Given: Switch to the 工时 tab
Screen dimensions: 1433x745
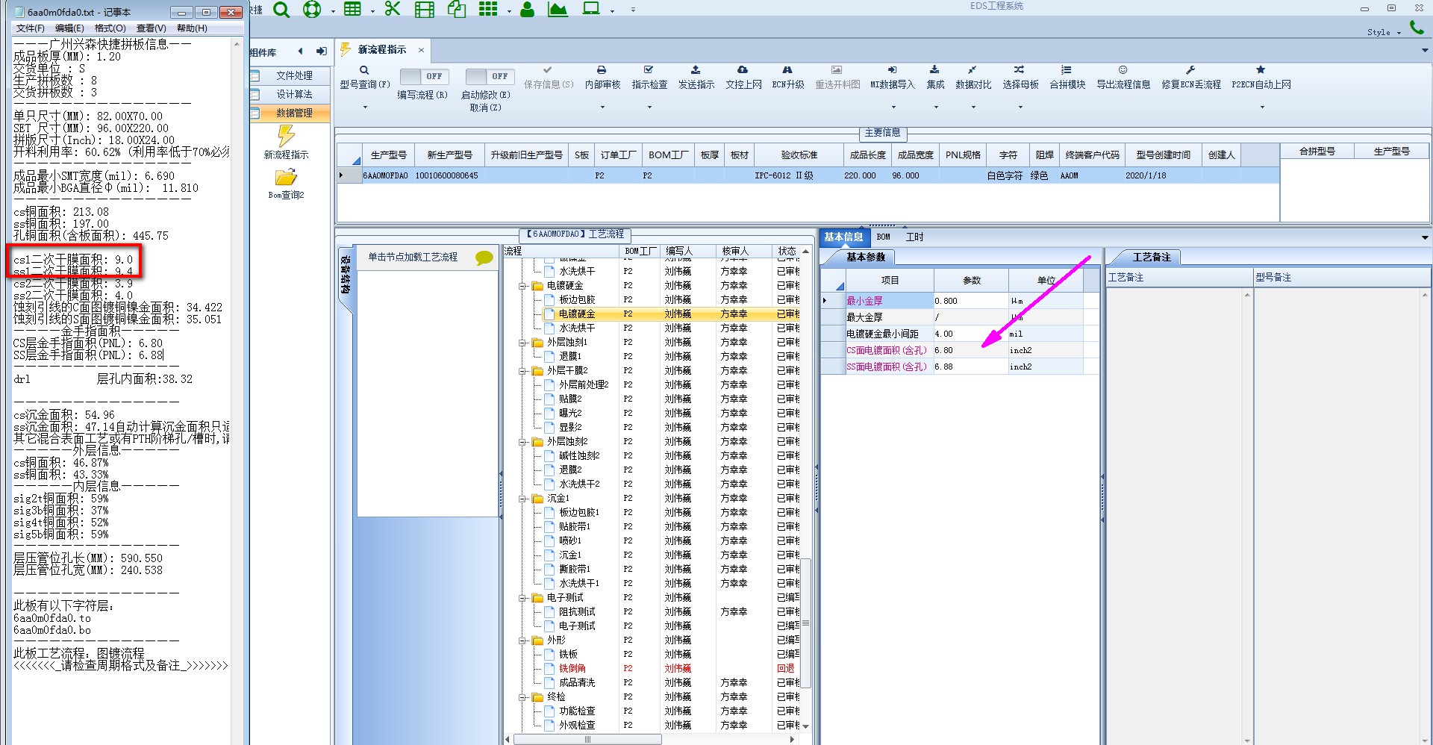Looking at the screenshot, I should point(914,237).
